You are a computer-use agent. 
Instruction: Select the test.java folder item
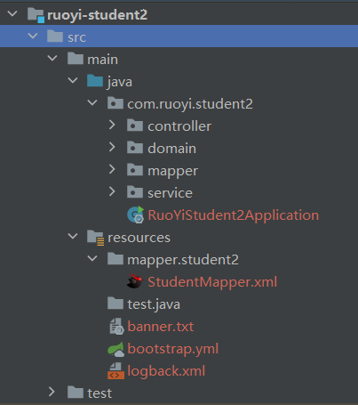pos(154,304)
